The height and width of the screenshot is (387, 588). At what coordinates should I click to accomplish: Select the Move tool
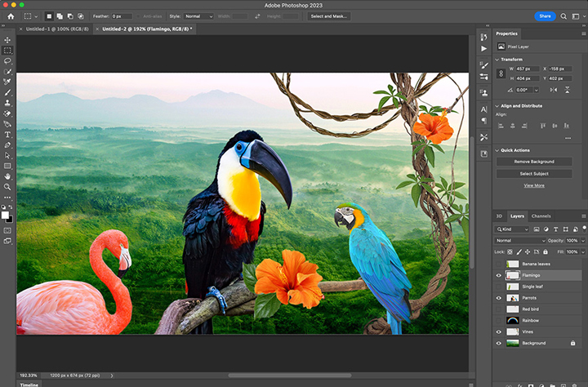(x=7, y=40)
